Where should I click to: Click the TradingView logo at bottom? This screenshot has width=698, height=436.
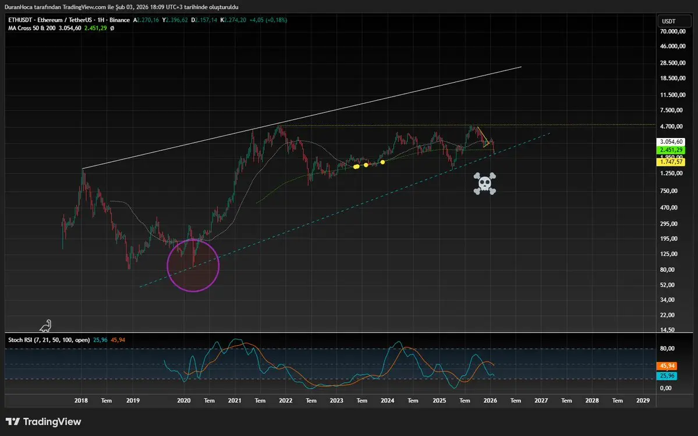tap(43, 421)
